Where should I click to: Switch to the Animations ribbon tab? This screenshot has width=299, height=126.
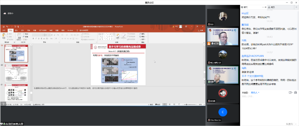tap(34, 30)
